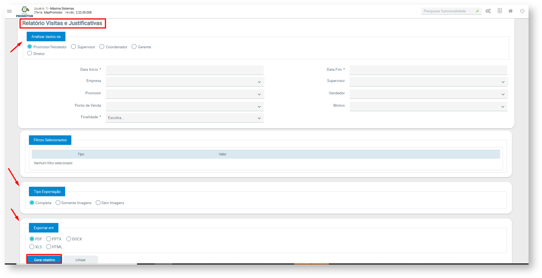The height and width of the screenshot is (278, 542).
Task: Click the 'Relatório Visitas e Justificativas' title
Action: (62, 23)
